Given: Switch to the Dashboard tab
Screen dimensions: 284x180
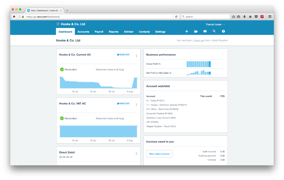Looking at the screenshot, I should click(x=65, y=32).
